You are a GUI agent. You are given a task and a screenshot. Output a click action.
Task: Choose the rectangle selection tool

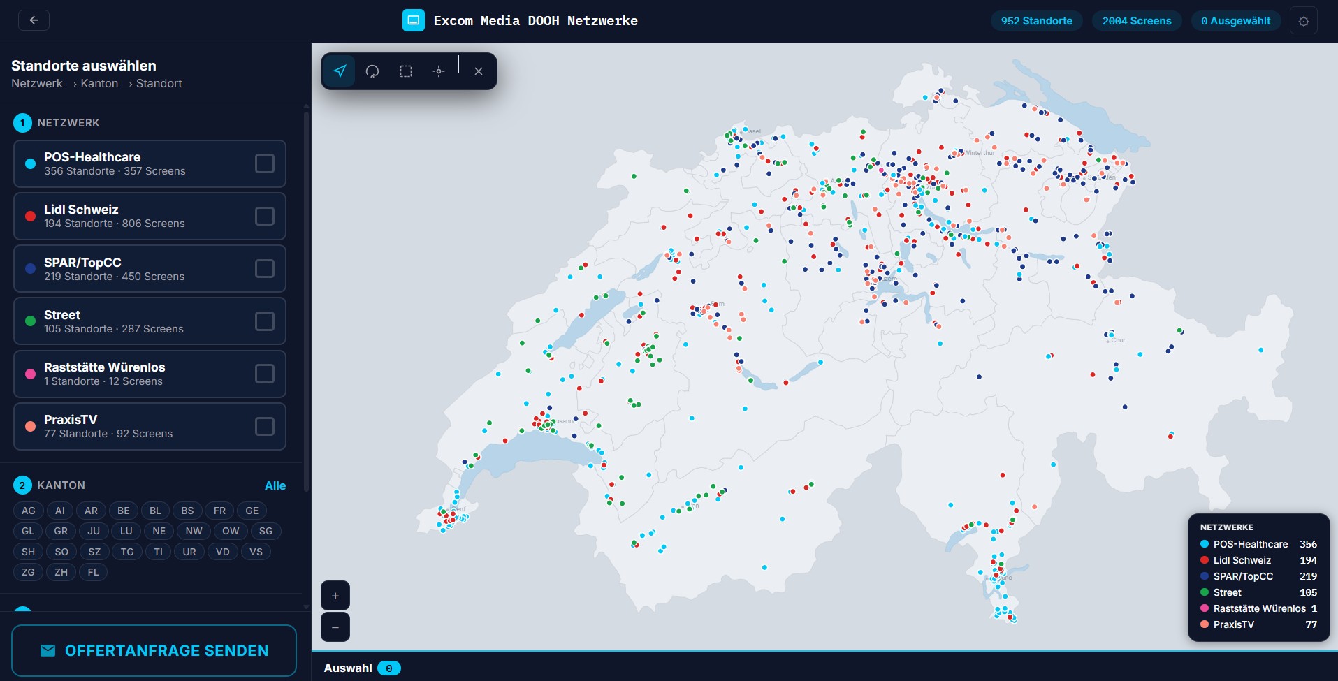(406, 71)
